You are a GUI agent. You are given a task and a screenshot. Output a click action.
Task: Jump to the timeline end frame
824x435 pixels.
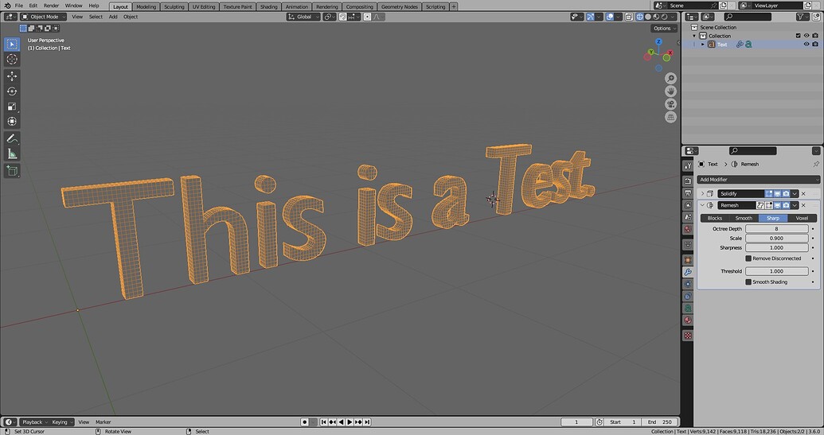tap(367, 422)
